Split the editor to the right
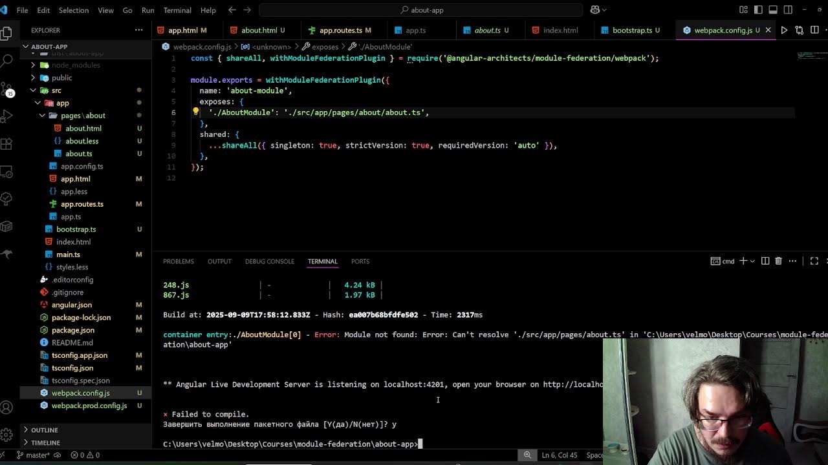 (x=814, y=30)
